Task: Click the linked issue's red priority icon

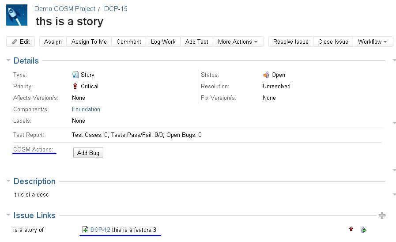Action: click(351, 229)
